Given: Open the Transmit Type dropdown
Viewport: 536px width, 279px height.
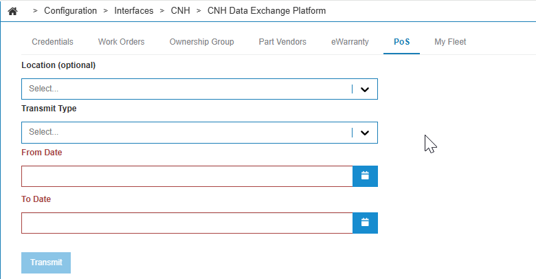Looking at the screenshot, I should 186,132.
